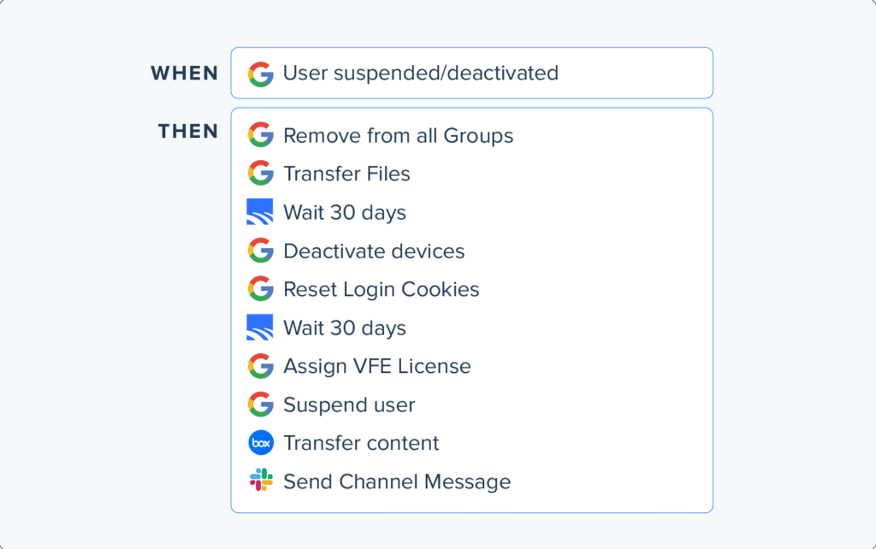Click the wait icon beside the first Wait 30 days
This screenshot has width=876, height=549.
261,212
